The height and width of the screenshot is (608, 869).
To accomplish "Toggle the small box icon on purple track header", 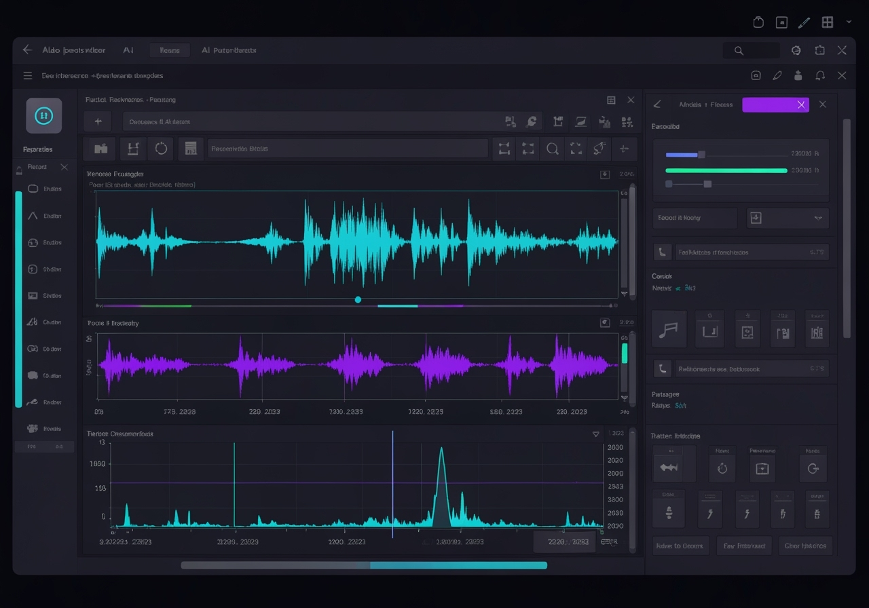I will tap(605, 323).
